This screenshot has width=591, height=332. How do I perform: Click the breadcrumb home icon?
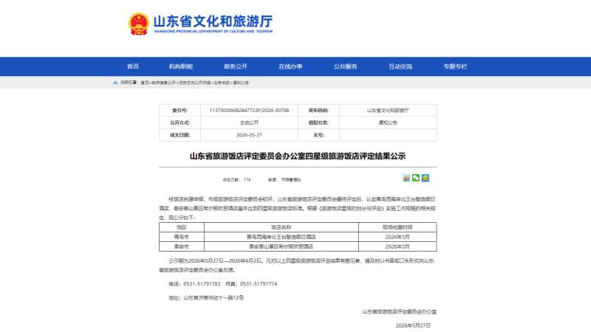(x=115, y=83)
